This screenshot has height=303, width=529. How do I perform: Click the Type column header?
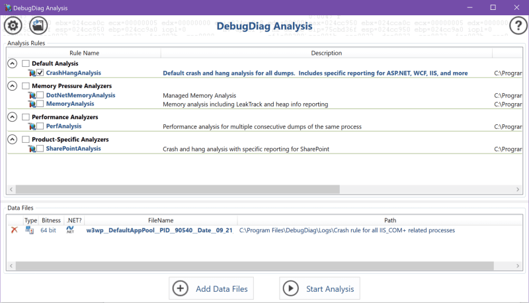(30, 220)
